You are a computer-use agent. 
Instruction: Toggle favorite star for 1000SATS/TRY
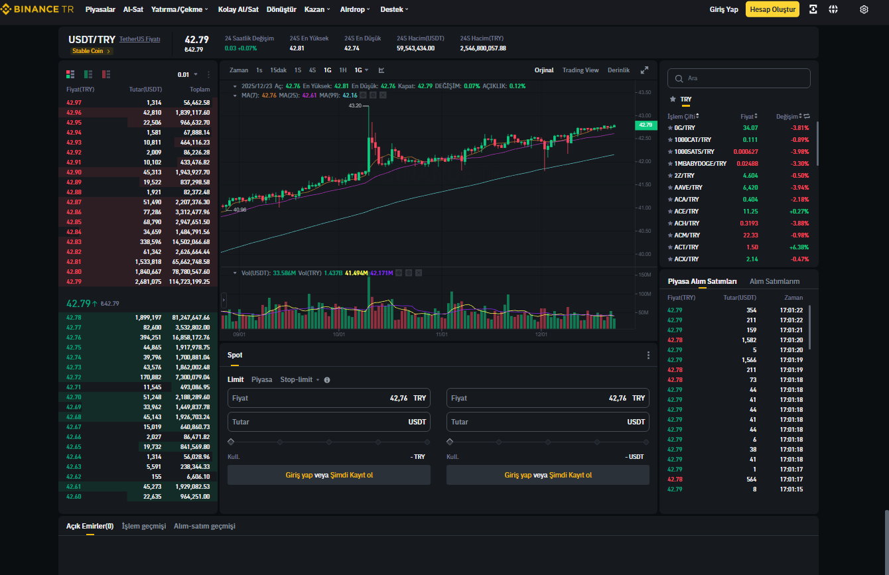[x=670, y=152]
